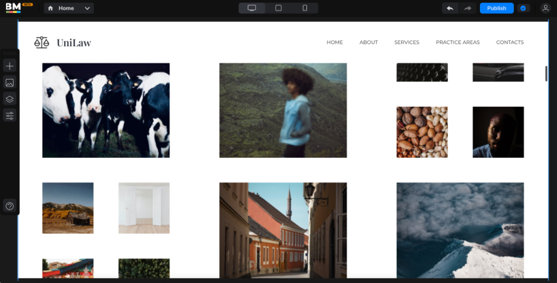Select the dark portrait of man photo

498,132
